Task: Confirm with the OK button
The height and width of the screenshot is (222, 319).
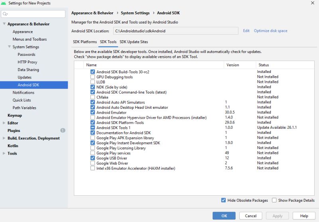Action: tap(224, 216)
